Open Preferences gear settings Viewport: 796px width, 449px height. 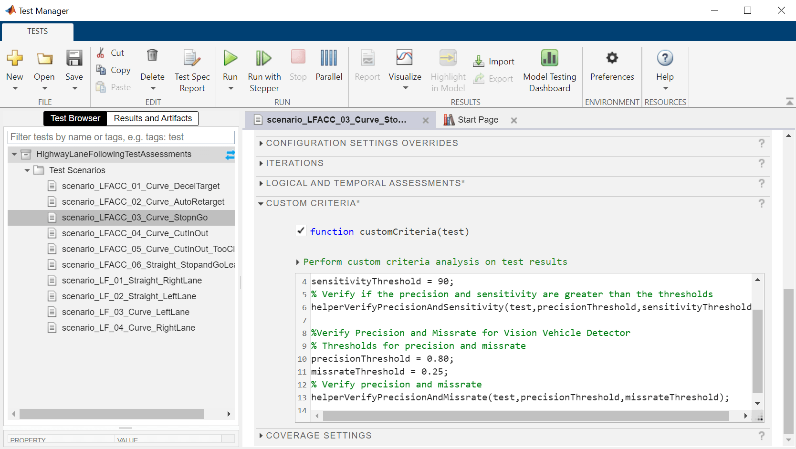612,59
